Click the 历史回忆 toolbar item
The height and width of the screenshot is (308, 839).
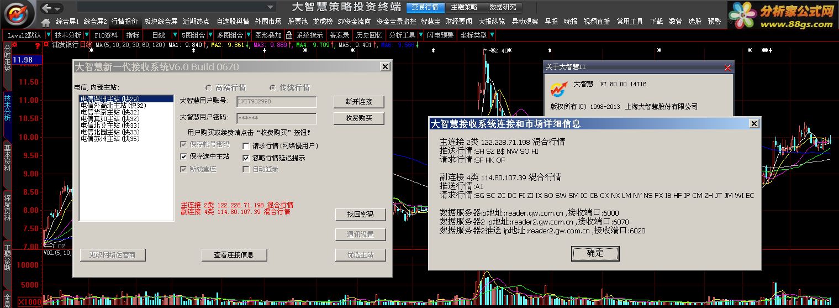[x=368, y=35]
